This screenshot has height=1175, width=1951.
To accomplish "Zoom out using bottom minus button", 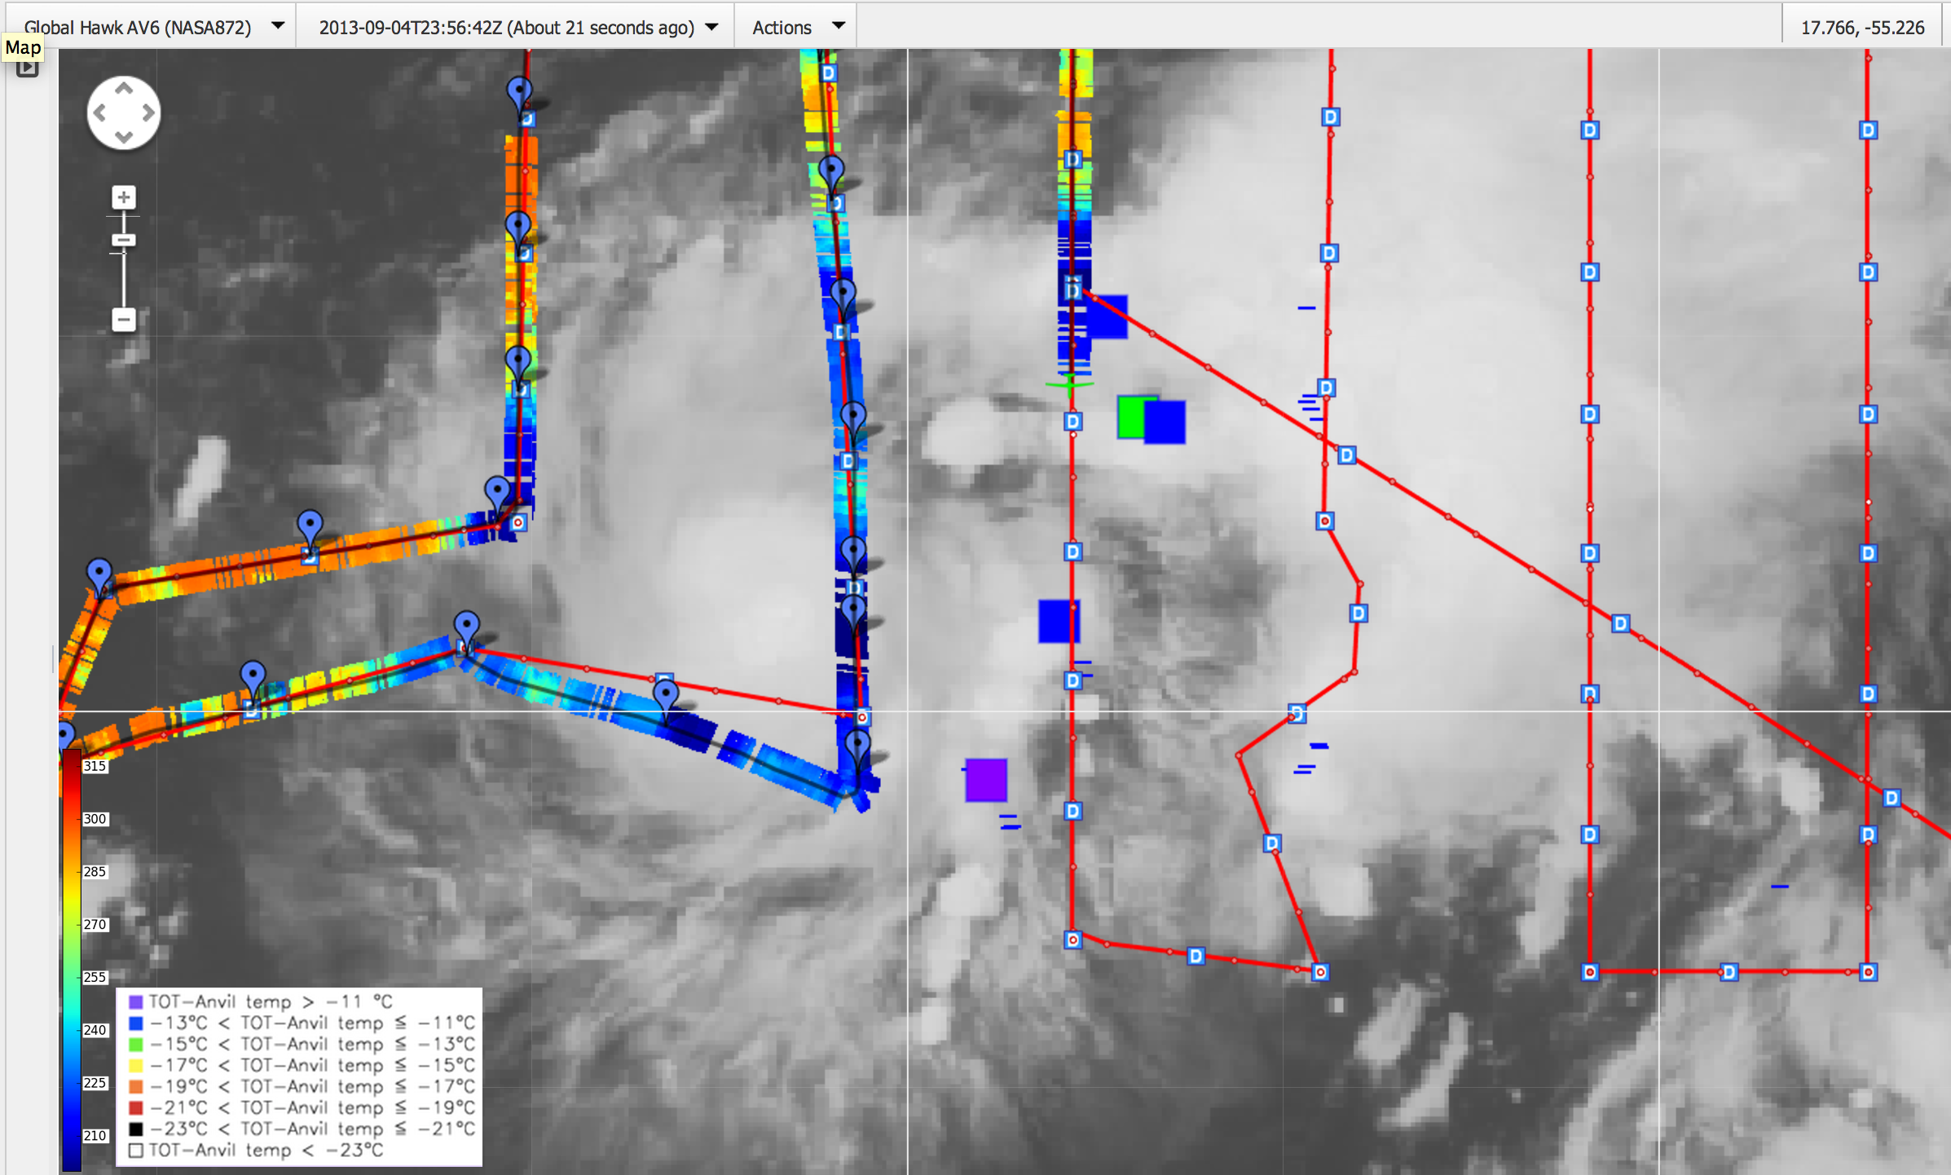I will (x=124, y=319).
